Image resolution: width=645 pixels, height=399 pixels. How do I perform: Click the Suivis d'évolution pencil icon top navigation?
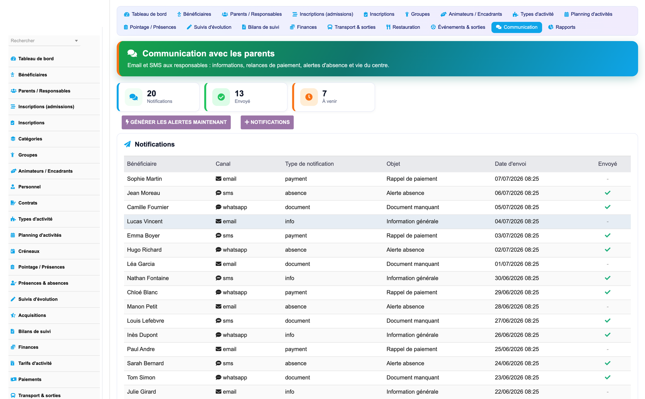tap(189, 27)
